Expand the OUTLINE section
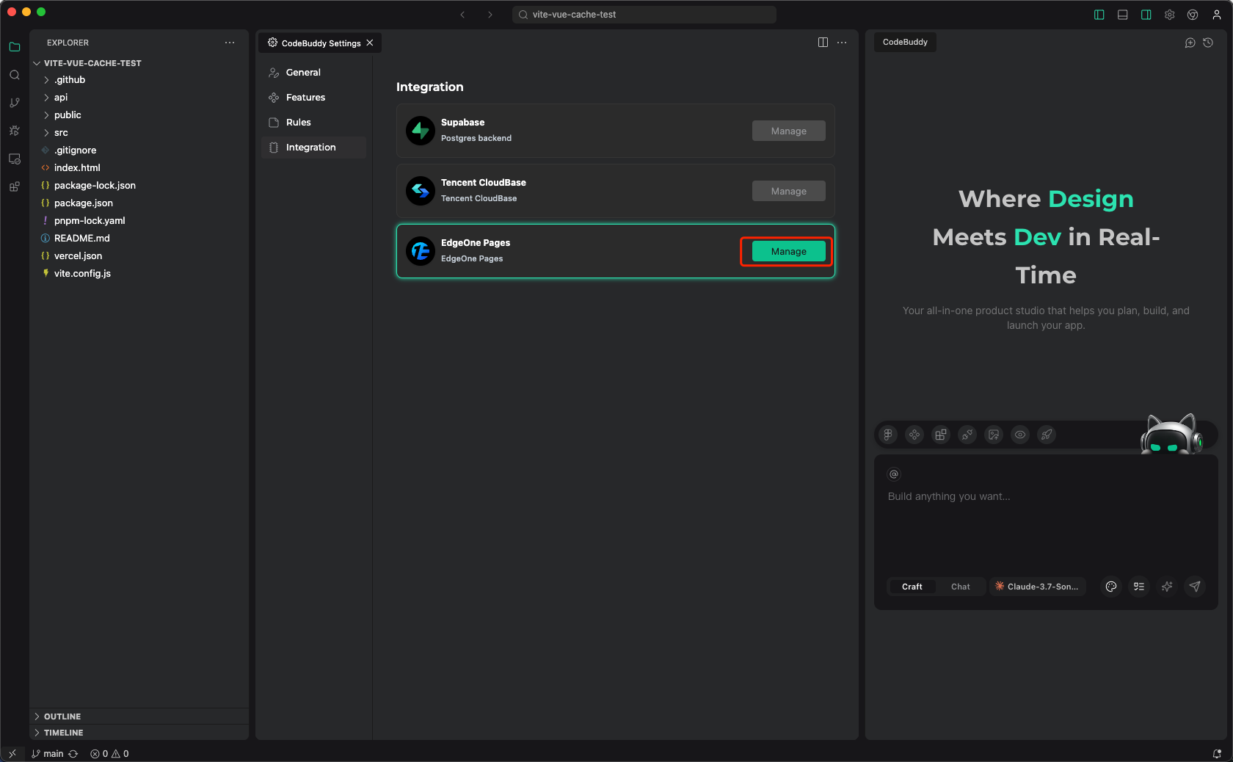1233x762 pixels. click(x=62, y=716)
